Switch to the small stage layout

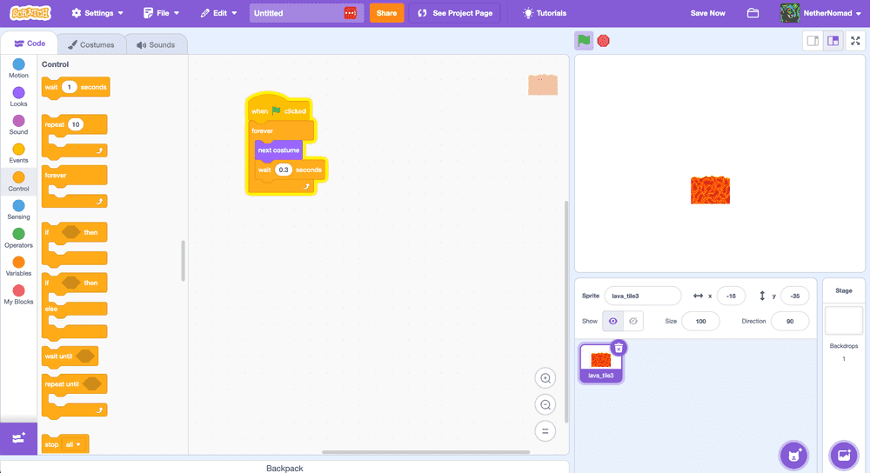click(x=813, y=41)
